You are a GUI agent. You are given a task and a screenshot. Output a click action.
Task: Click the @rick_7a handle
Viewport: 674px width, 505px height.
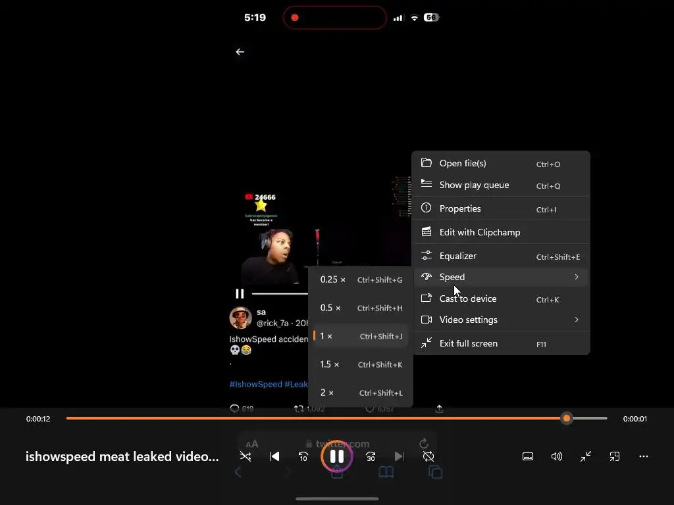(272, 324)
